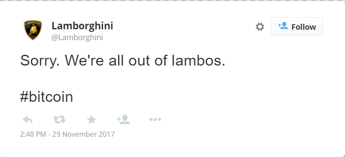Click the Lamborghini bull logo avatar
The height and width of the screenshot is (157, 345).
33,30
